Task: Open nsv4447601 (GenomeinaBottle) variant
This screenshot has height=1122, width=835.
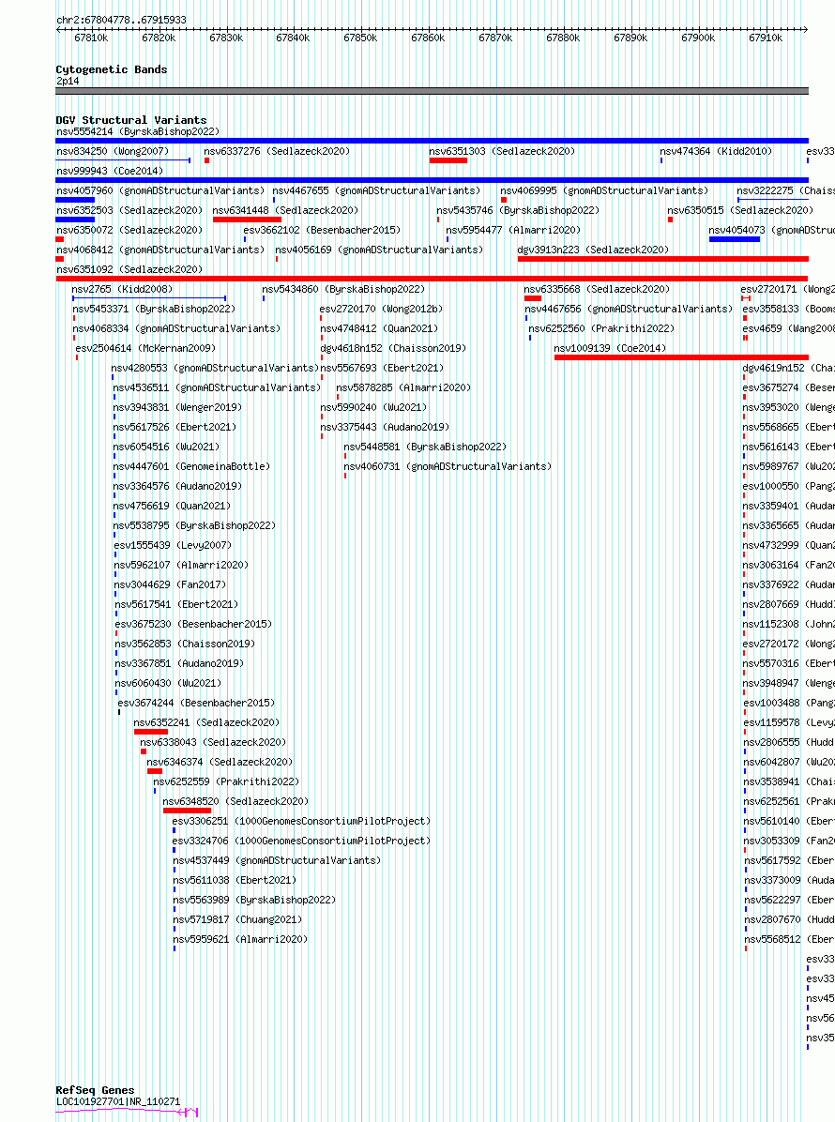Action: (x=191, y=466)
